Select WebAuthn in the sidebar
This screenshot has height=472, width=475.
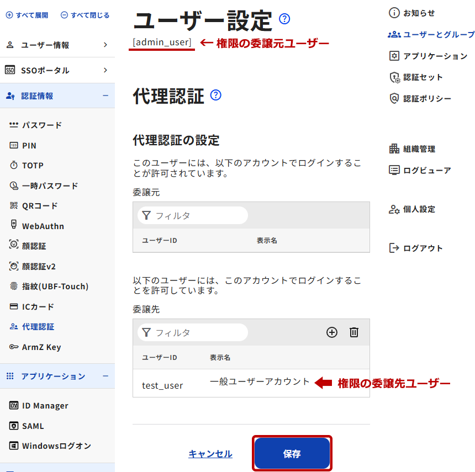(x=43, y=226)
